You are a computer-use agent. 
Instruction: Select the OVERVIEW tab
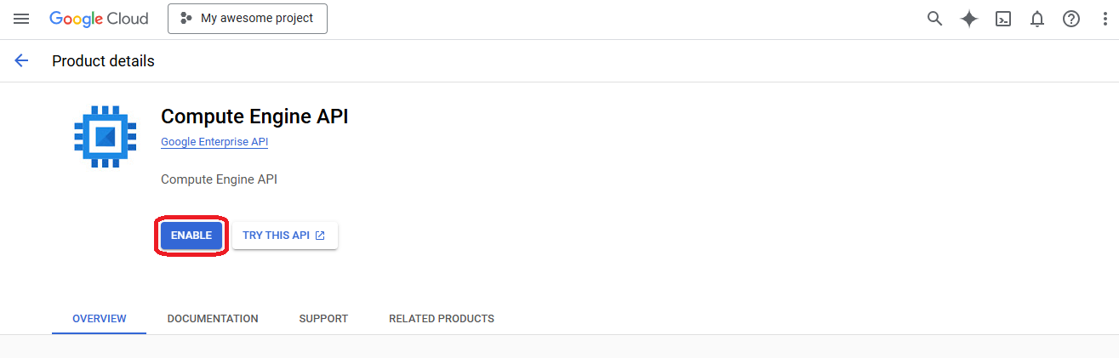pyautogui.click(x=99, y=319)
